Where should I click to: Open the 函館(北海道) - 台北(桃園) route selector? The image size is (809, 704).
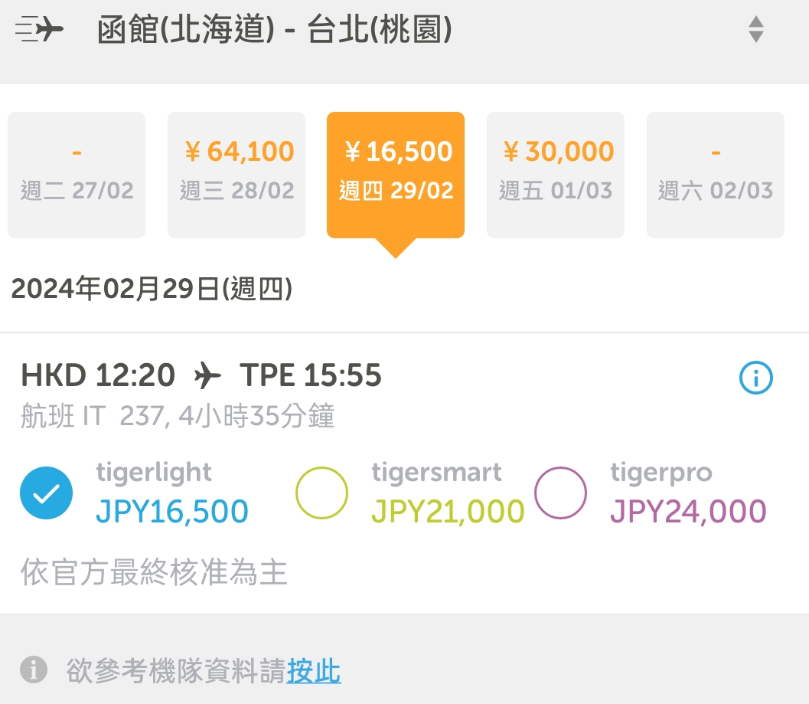click(x=274, y=31)
